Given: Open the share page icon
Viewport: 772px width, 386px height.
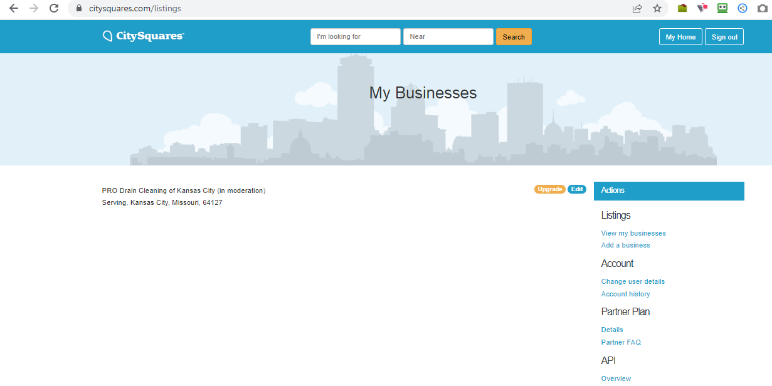Looking at the screenshot, I should tap(637, 8).
